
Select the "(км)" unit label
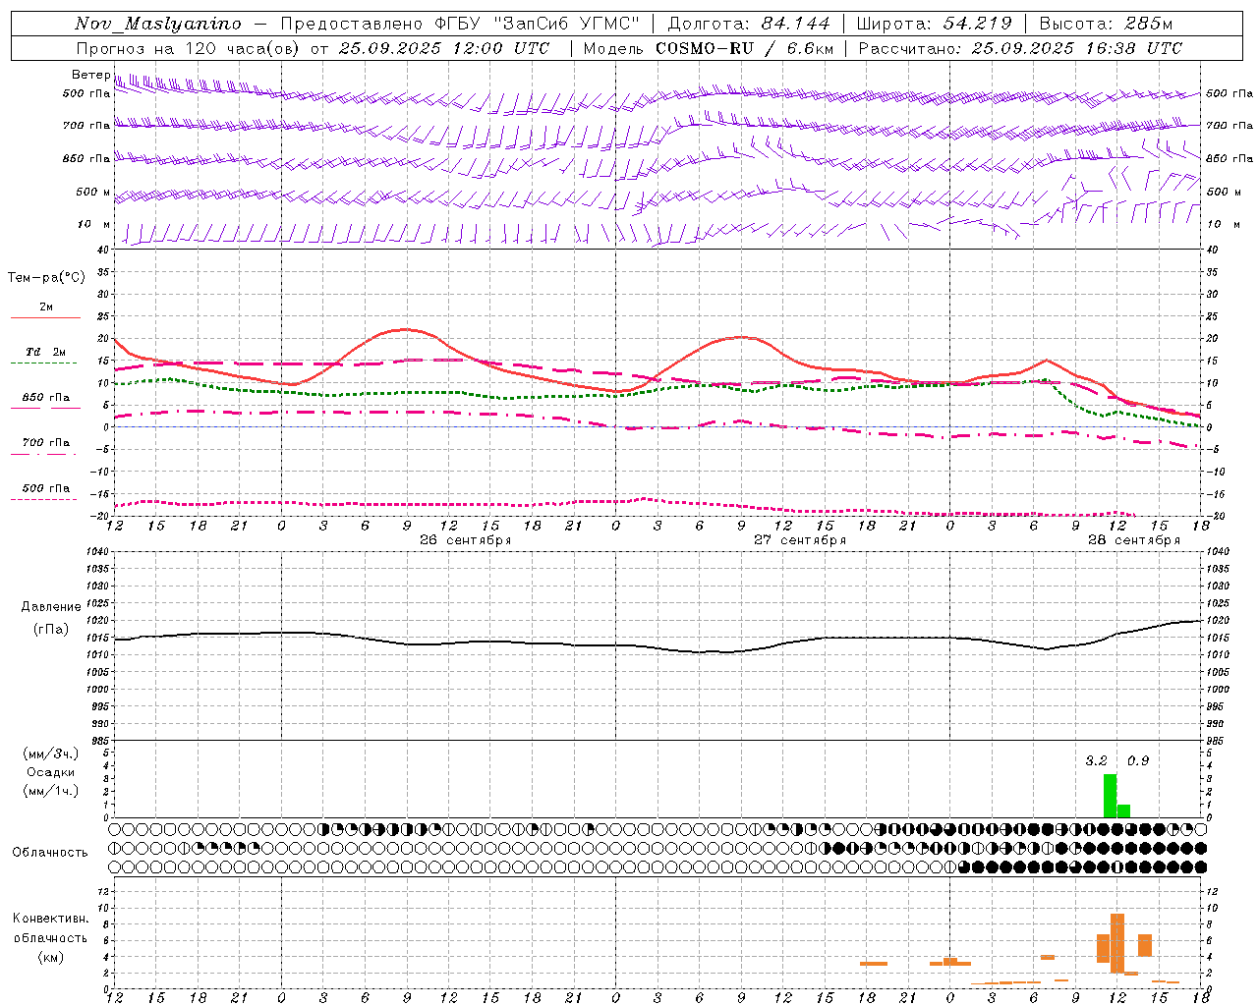pos(50,957)
